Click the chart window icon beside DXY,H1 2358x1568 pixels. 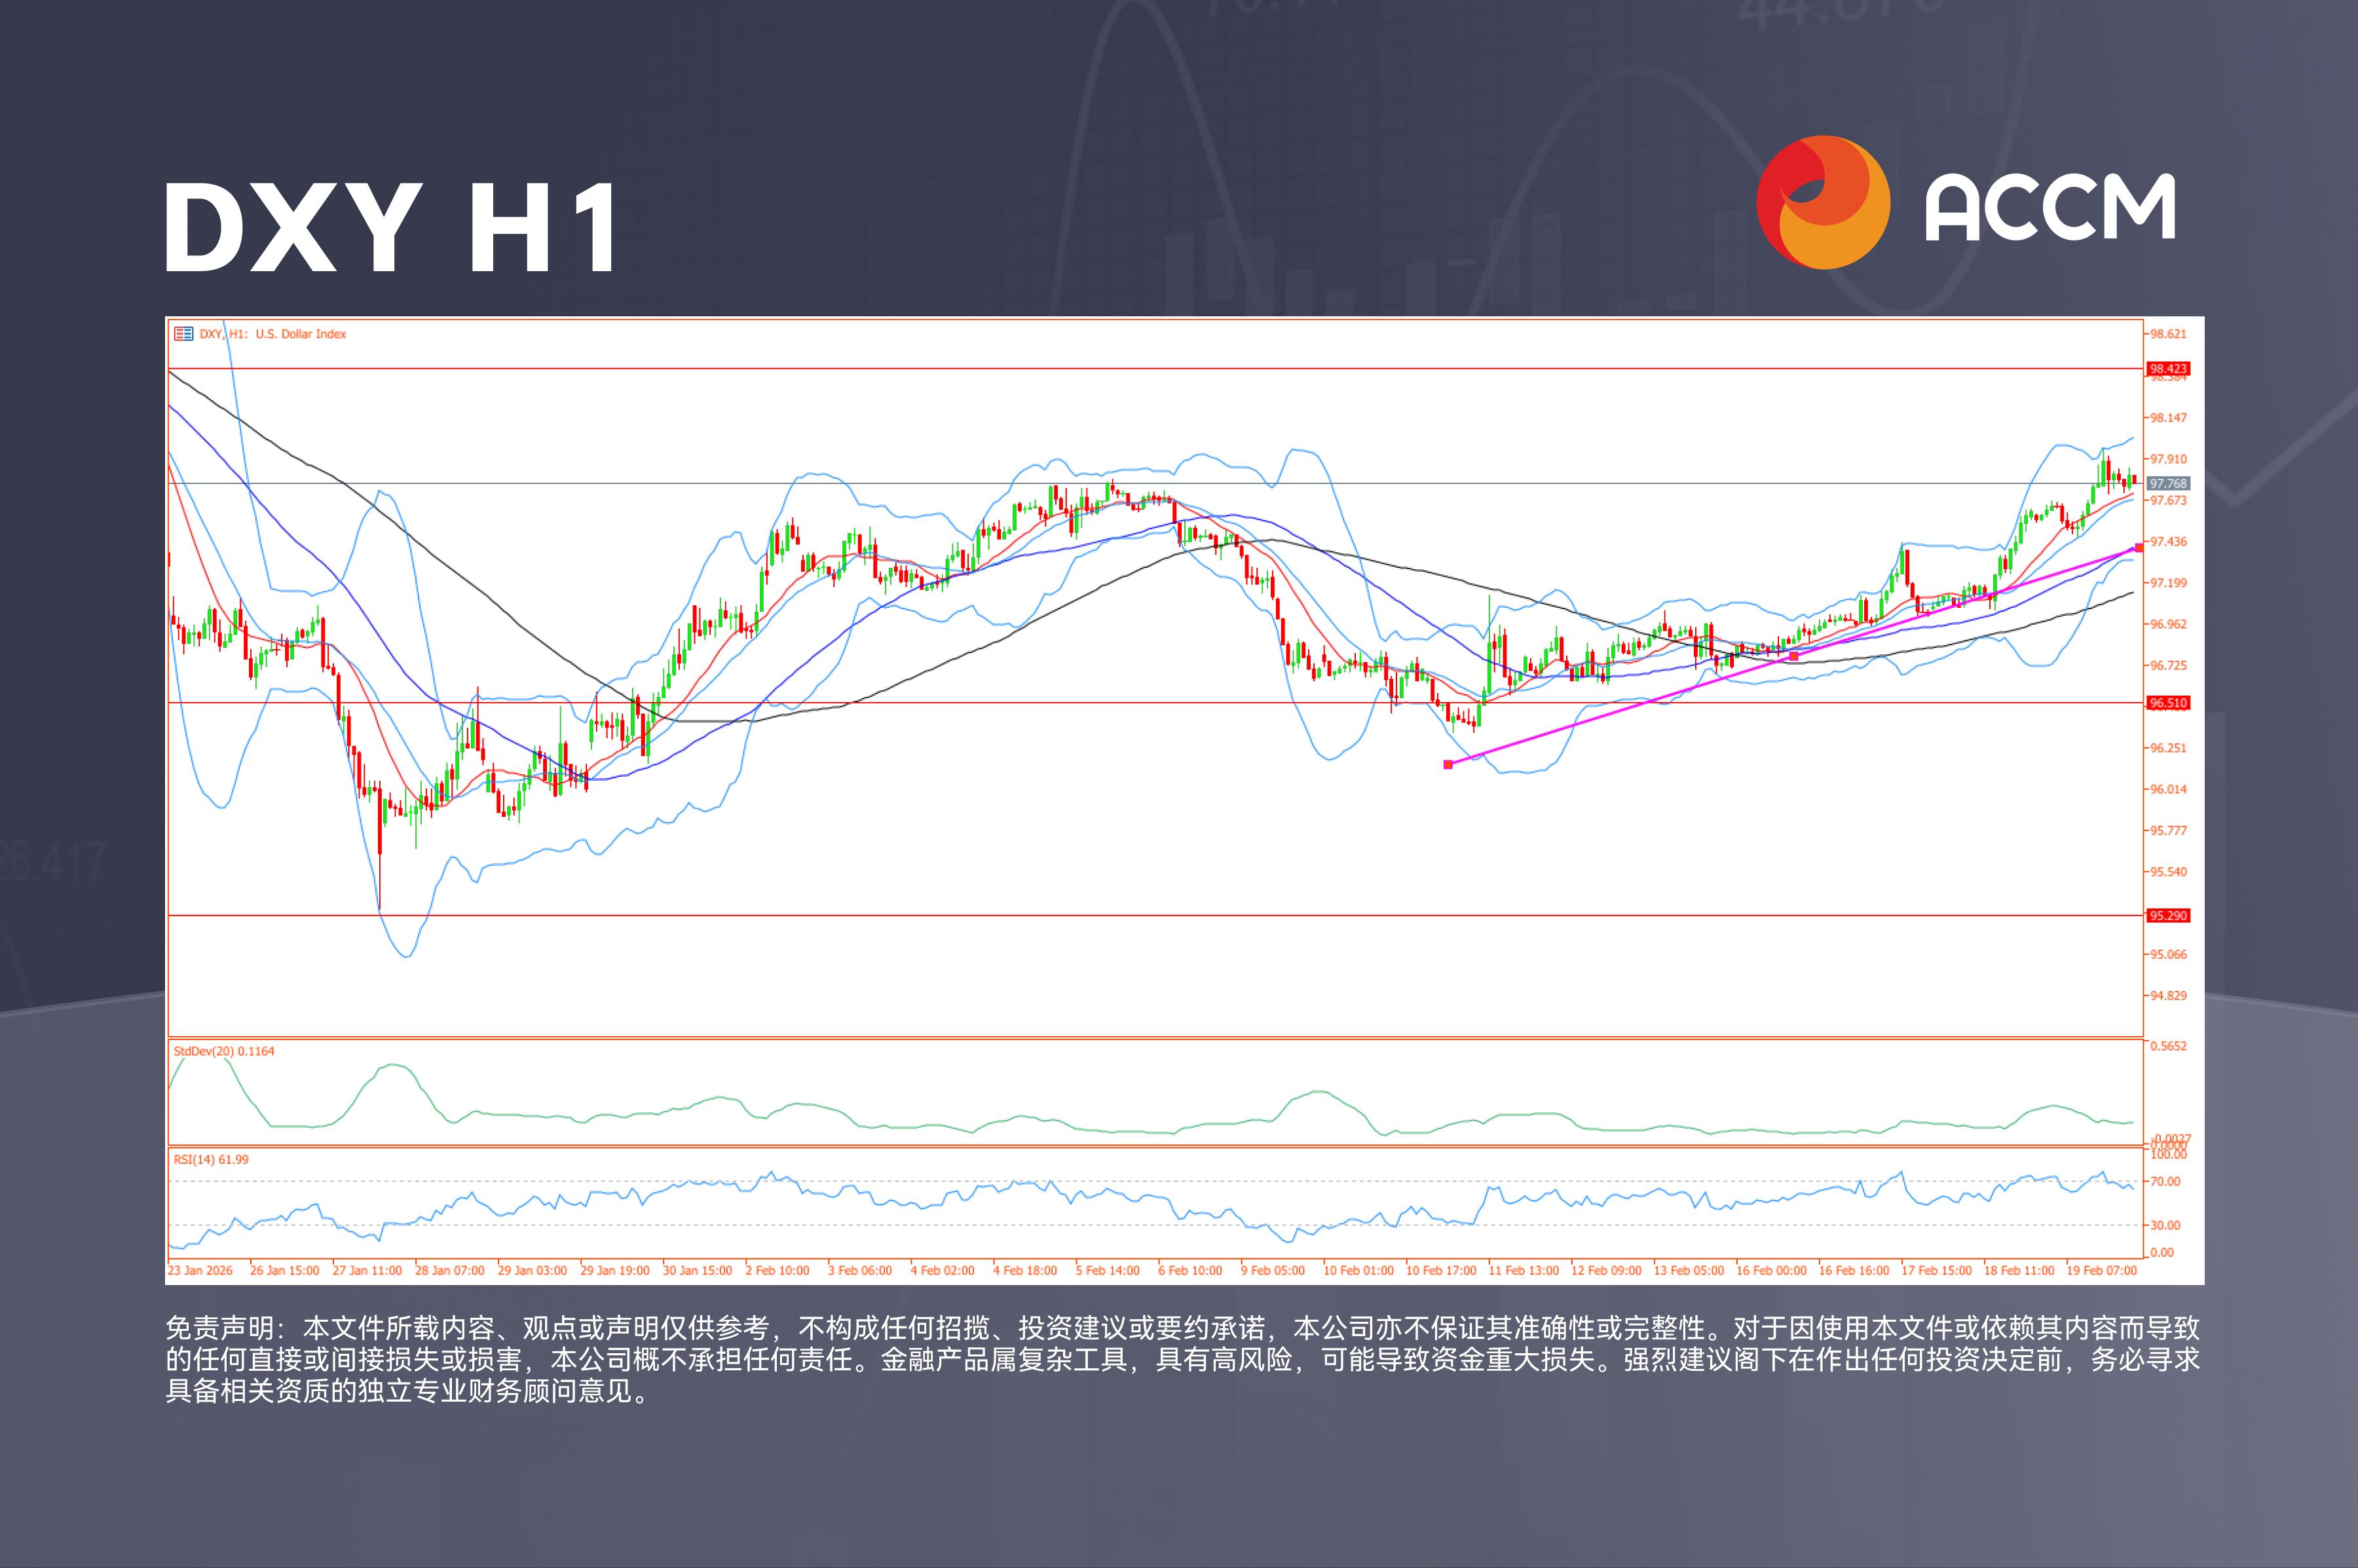183,334
